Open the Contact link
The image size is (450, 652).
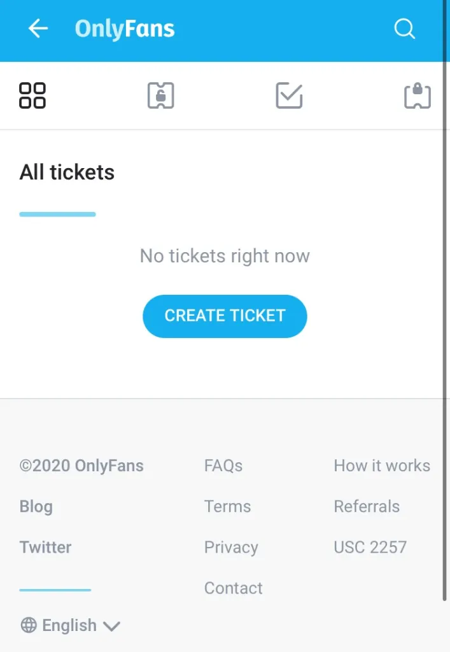[233, 588]
